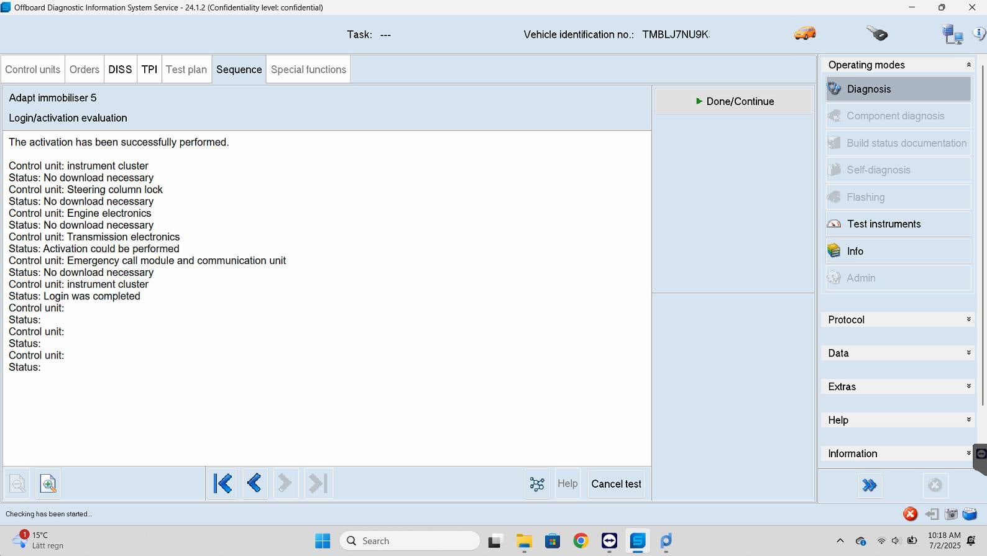Click the Windows taskbar Search box
This screenshot has height=556, width=987.
pyautogui.click(x=410, y=540)
